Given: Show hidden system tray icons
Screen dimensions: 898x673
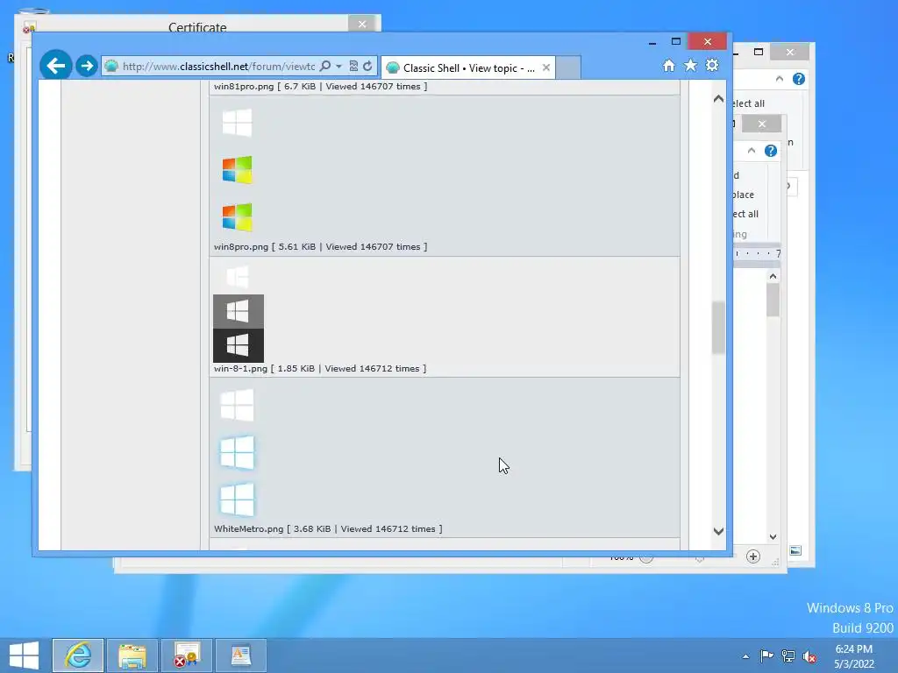Looking at the screenshot, I should tap(745, 656).
